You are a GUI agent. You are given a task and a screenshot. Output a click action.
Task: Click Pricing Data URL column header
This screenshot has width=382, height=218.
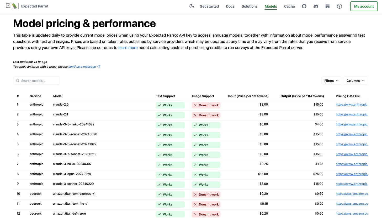(348, 96)
